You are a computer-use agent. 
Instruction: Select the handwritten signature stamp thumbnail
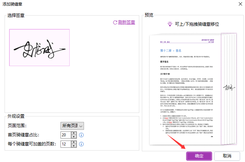pos(39,47)
